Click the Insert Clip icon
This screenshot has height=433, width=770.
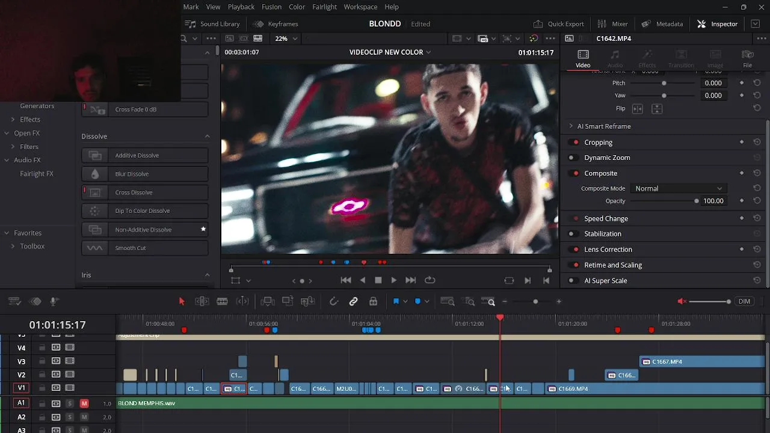268,301
